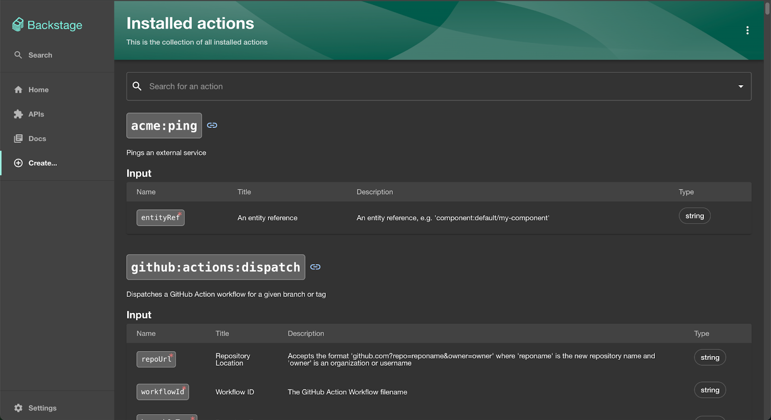Click 'Pings an external service' description text

pyautogui.click(x=166, y=153)
